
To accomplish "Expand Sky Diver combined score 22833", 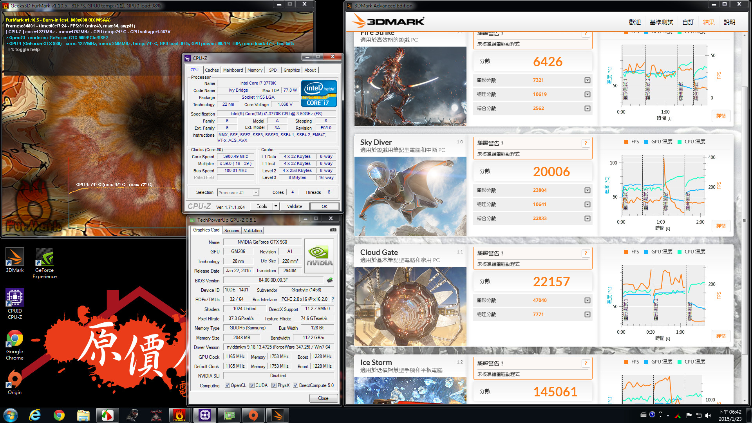I will [587, 219].
